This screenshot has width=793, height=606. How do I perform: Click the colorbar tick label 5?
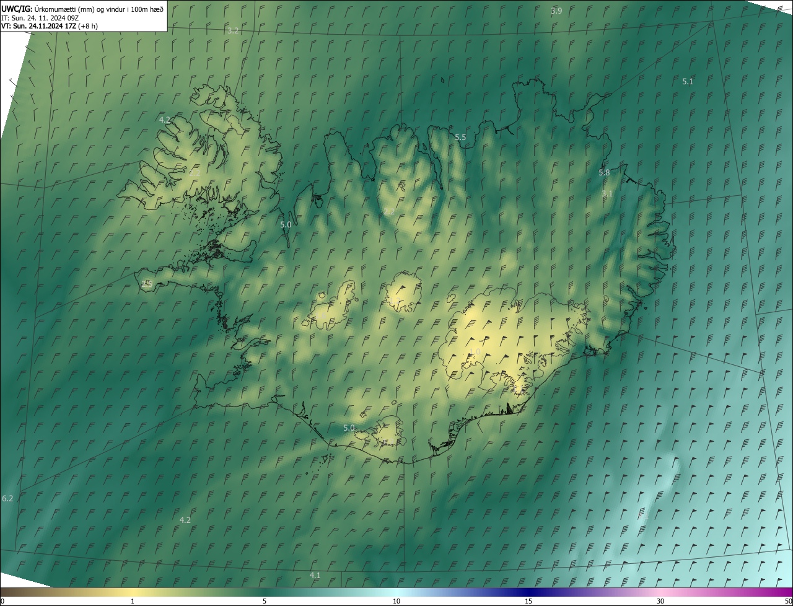265,601
